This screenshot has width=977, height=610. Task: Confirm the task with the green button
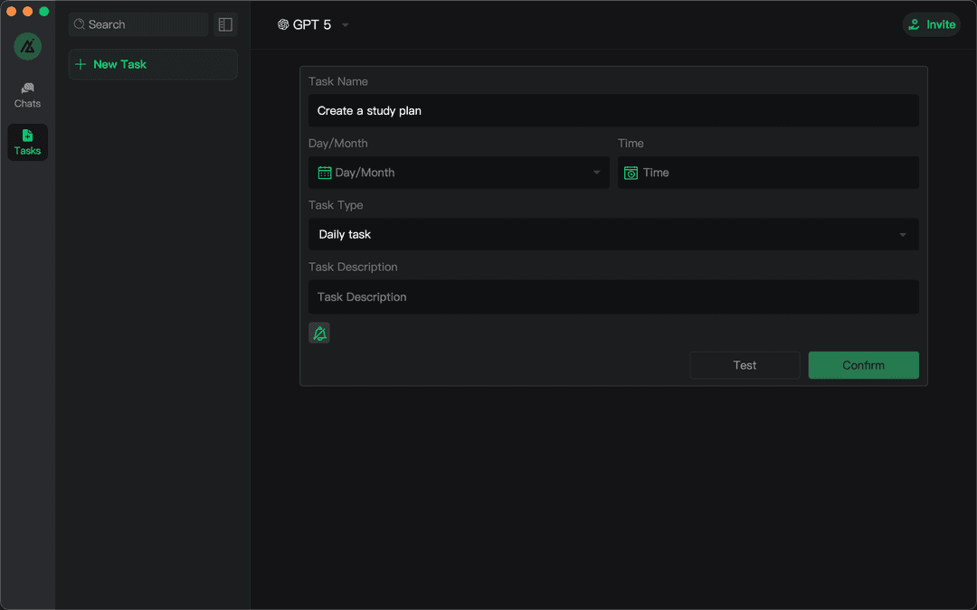point(863,365)
